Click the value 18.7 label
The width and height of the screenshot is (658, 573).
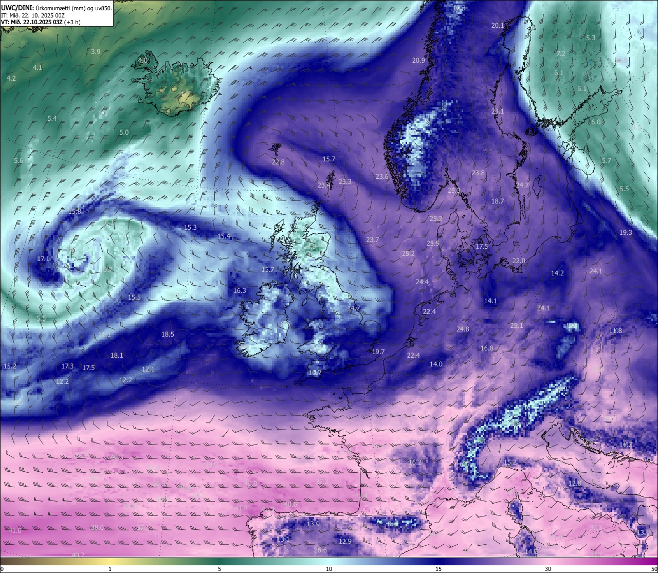pos(498,201)
